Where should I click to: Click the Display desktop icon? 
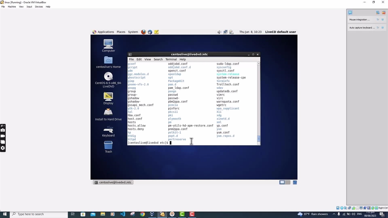pyautogui.click(x=108, y=96)
